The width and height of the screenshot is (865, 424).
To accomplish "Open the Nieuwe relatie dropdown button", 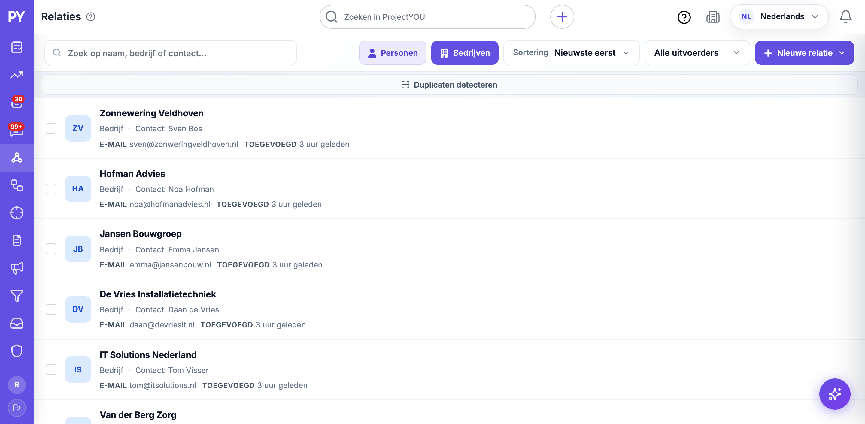I will 804,52.
